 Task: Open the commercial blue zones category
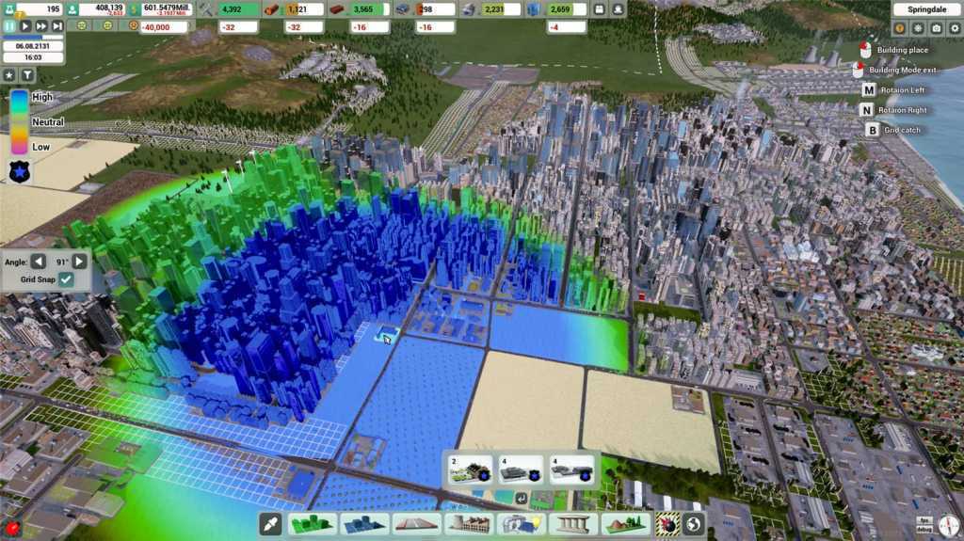(x=364, y=524)
